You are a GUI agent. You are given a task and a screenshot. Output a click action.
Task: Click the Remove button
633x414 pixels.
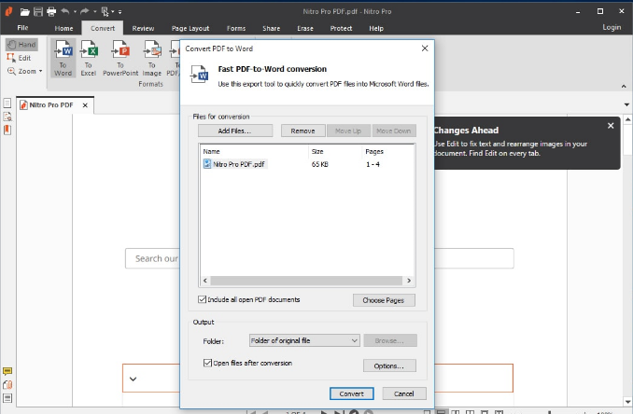click(302, 131)
